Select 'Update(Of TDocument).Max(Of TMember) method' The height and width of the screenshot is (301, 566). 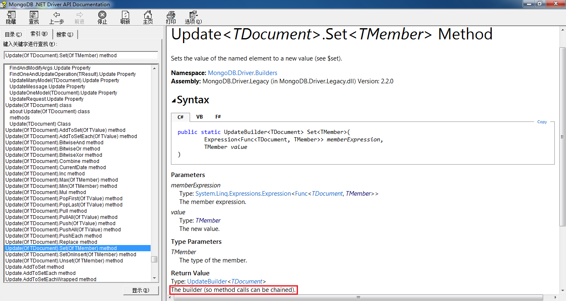[x=61, y=180]
